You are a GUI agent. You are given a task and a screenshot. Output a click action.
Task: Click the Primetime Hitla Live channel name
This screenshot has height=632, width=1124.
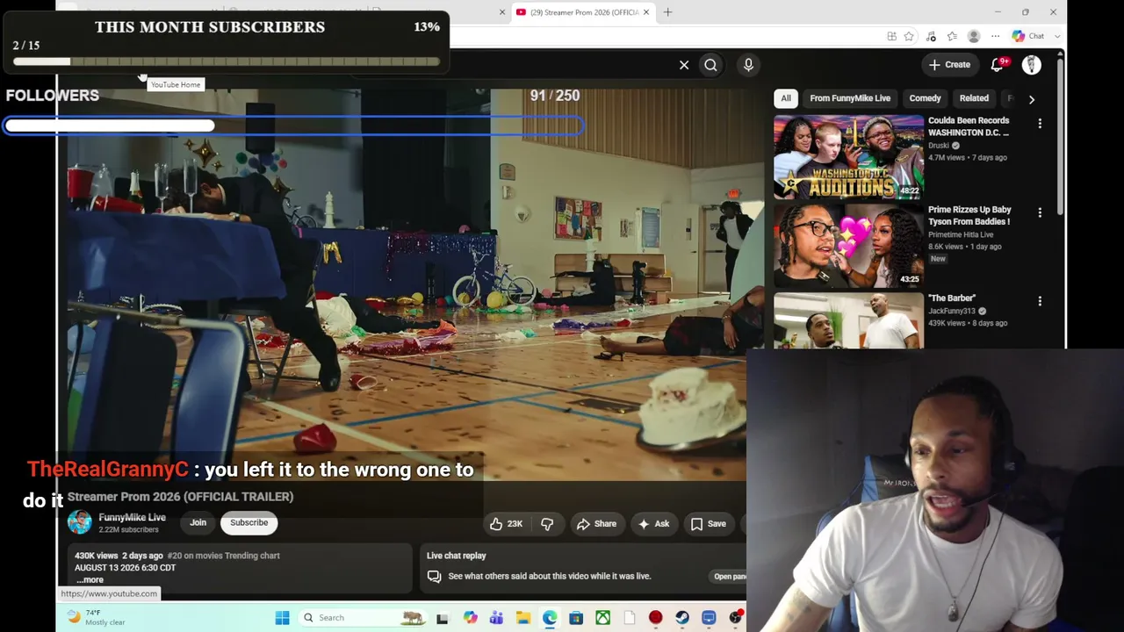[961, 235]
